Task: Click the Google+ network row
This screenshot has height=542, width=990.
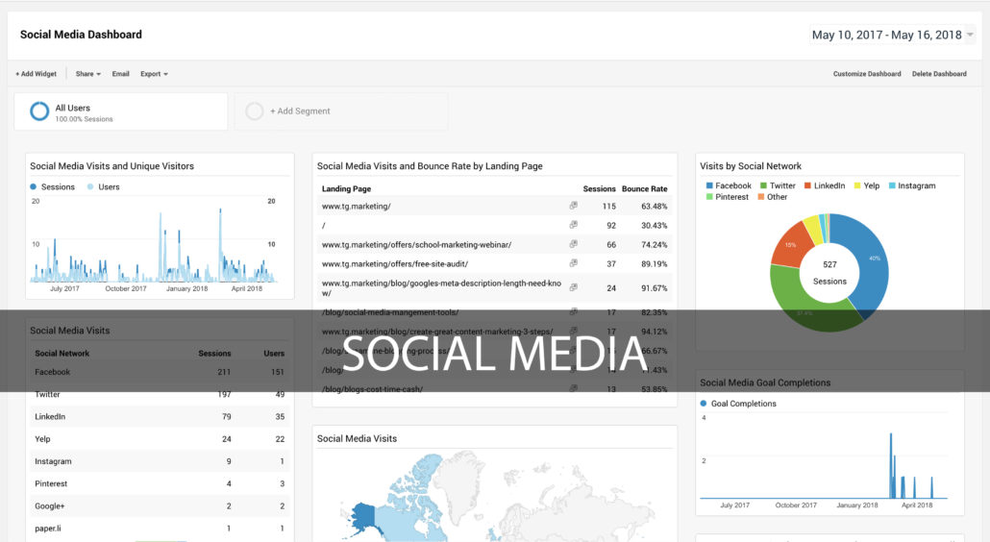Action: [160, 506]
